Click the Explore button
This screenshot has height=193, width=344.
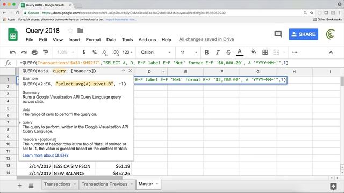pyautogui.click(x=333, y=187)
